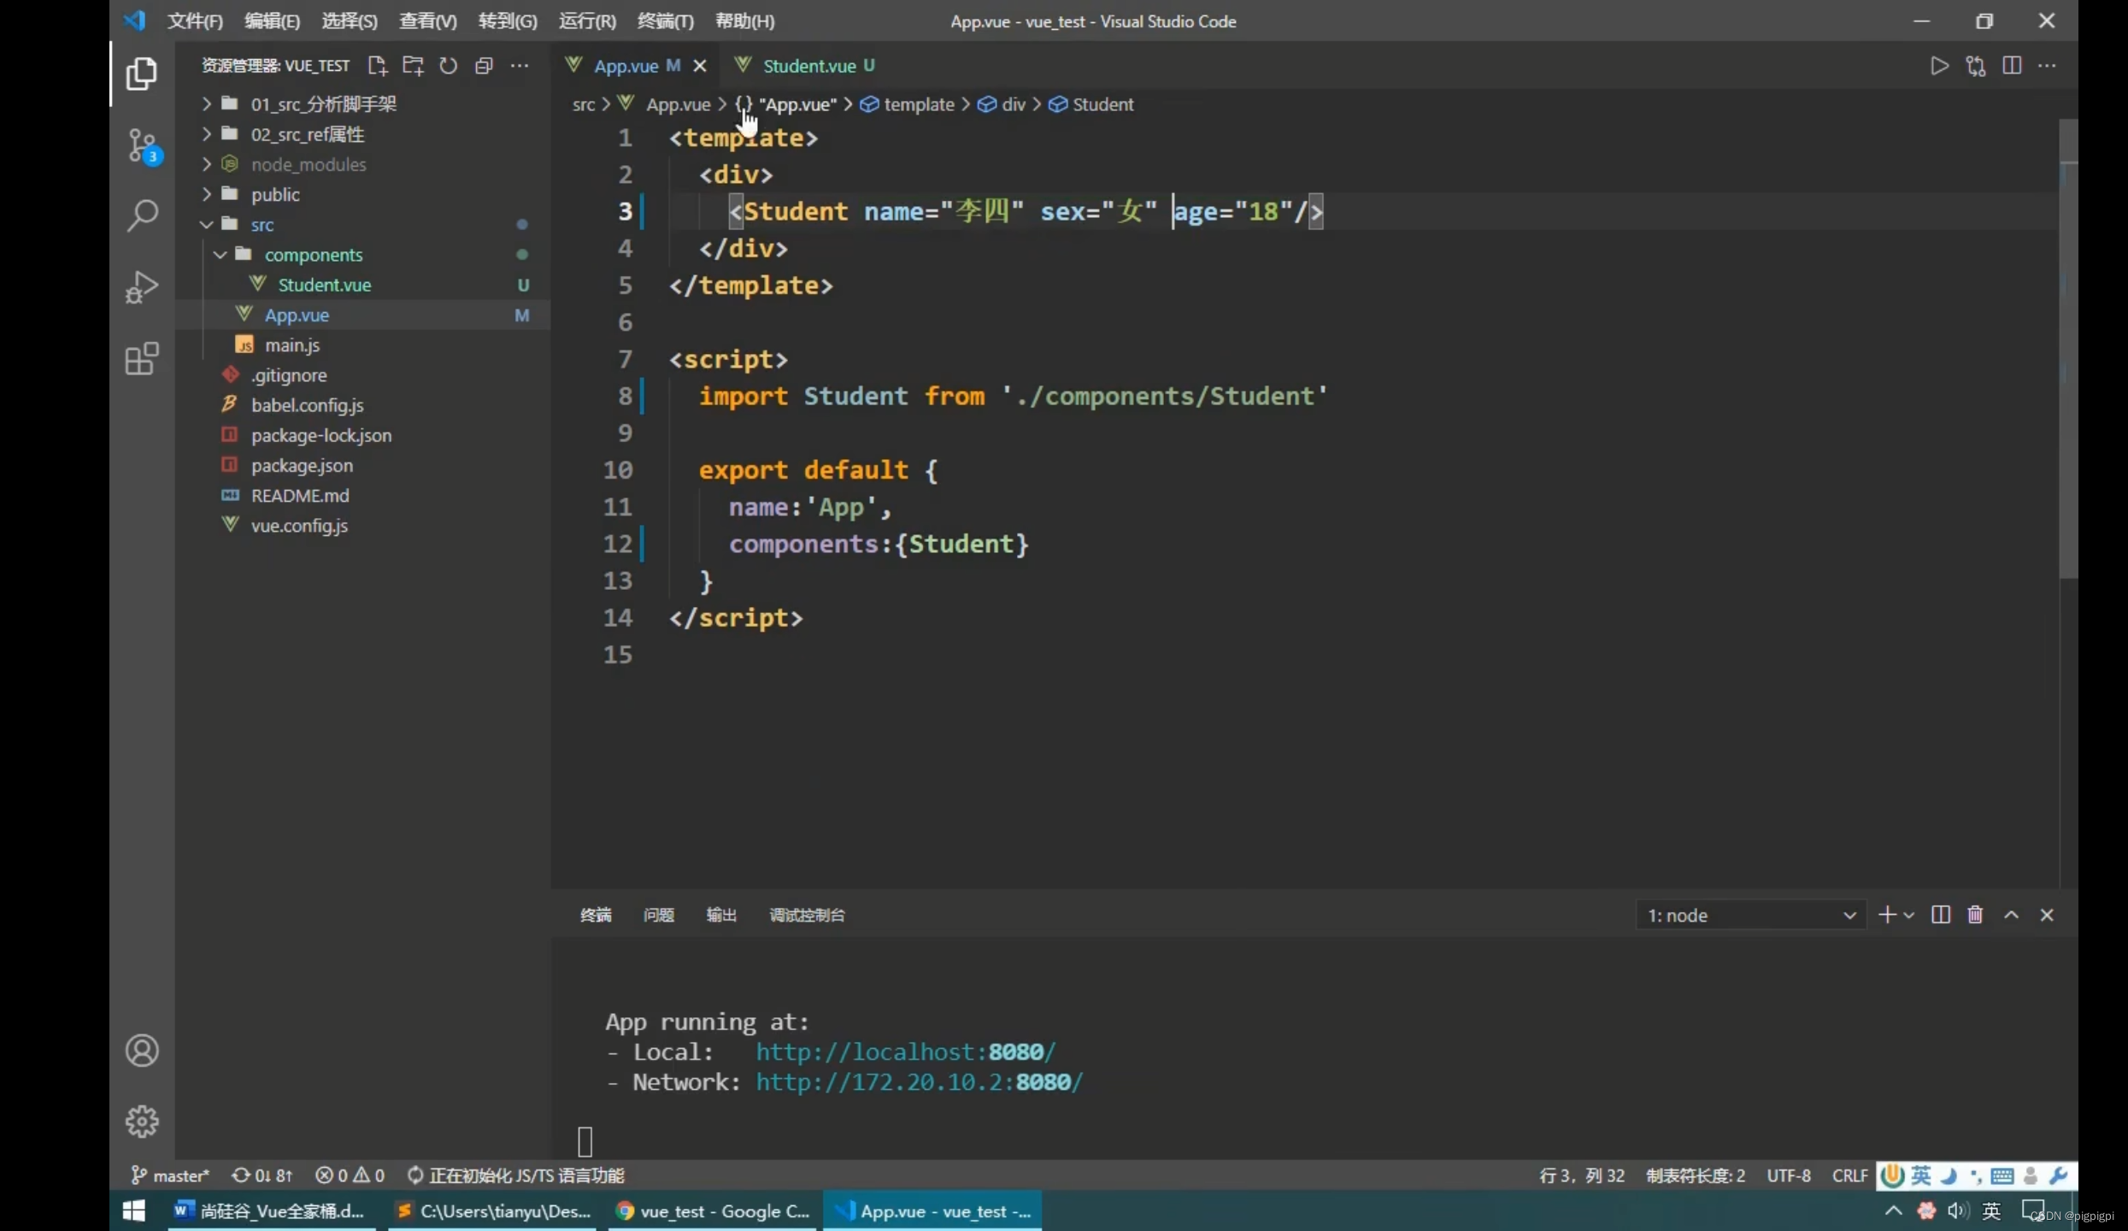Kill terminal with trash icon
Screen dimensions: 2128x1231
1975,915
